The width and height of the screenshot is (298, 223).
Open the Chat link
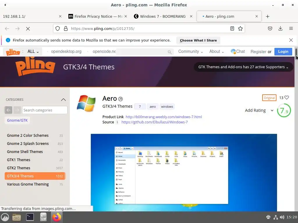pos(238,52)
